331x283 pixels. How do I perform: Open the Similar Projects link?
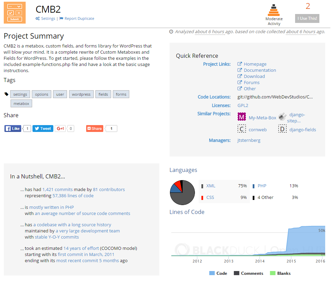point(214,113)
